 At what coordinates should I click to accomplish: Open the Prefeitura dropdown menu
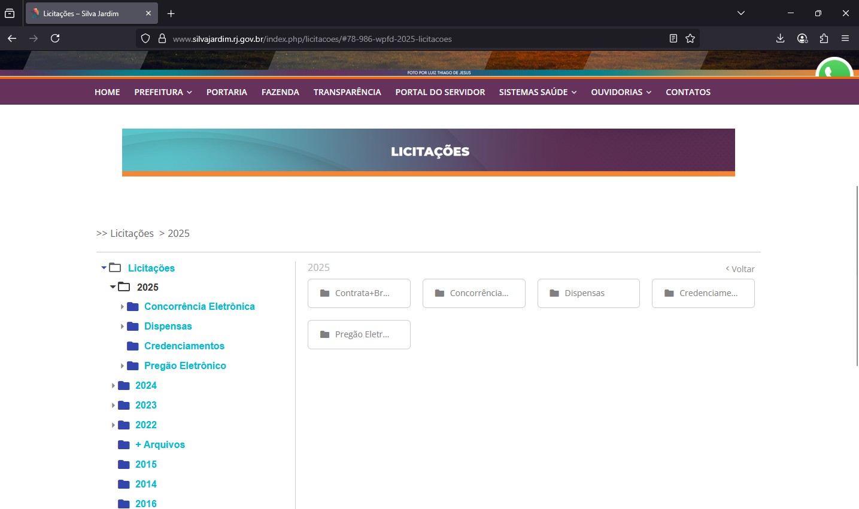[163, 92]
